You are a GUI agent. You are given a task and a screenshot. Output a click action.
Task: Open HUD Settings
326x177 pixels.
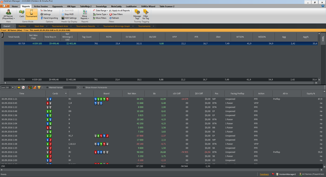(69, 18)
